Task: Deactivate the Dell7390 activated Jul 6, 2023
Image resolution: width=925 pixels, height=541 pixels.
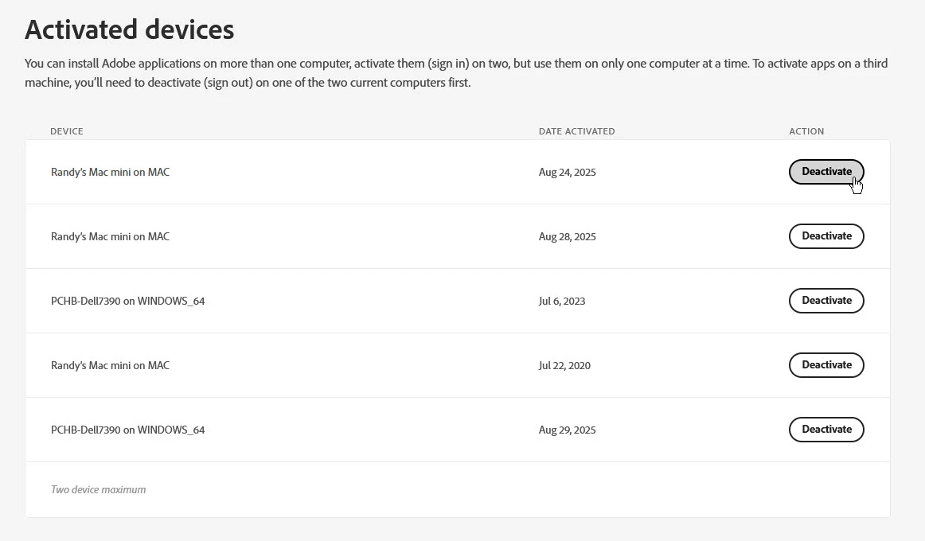Action: point(825,301)
